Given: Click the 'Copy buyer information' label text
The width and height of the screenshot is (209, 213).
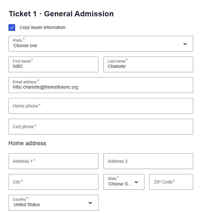Looking at the screenshot, I should coord(42,28).
